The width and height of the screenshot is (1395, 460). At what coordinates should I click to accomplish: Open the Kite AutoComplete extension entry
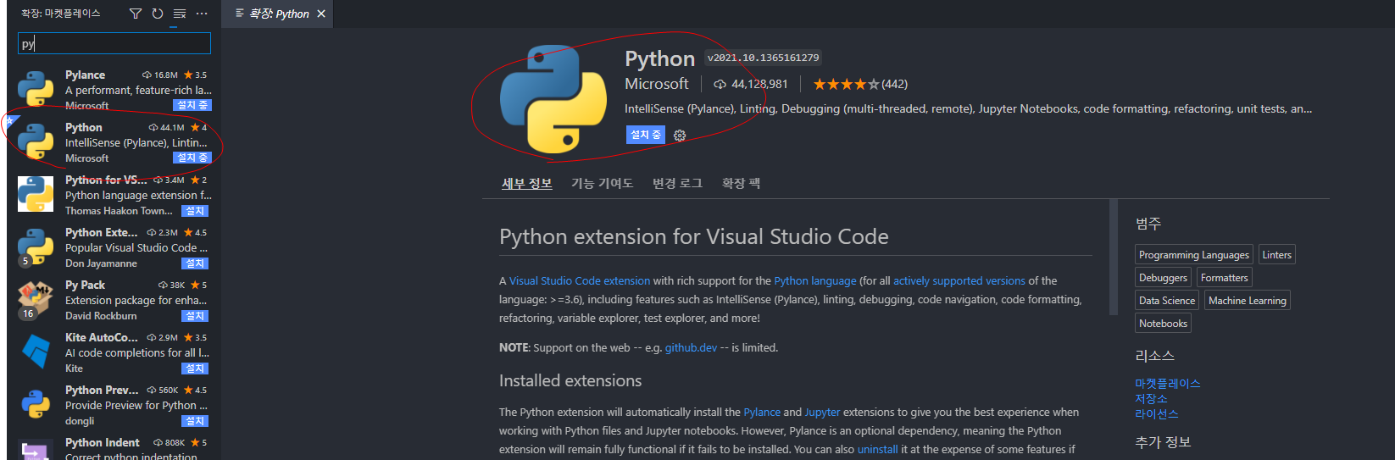point(114,352)
